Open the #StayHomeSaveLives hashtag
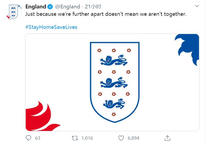The image size is (205, 144). point(51,27)
